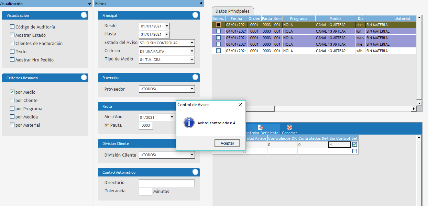Click the horizontal scrollbar right arrow
The height and width of the screenshot is (206, 428).
pos(414,109)
